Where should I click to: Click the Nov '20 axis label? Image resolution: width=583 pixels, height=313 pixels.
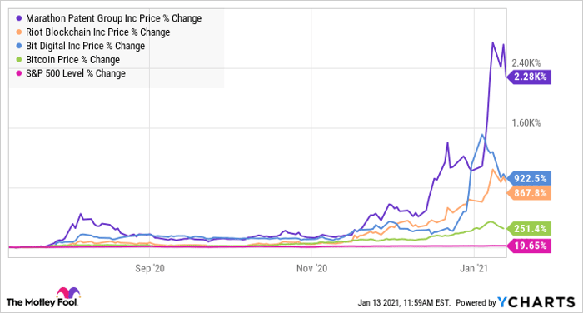(x=311, y=268)
